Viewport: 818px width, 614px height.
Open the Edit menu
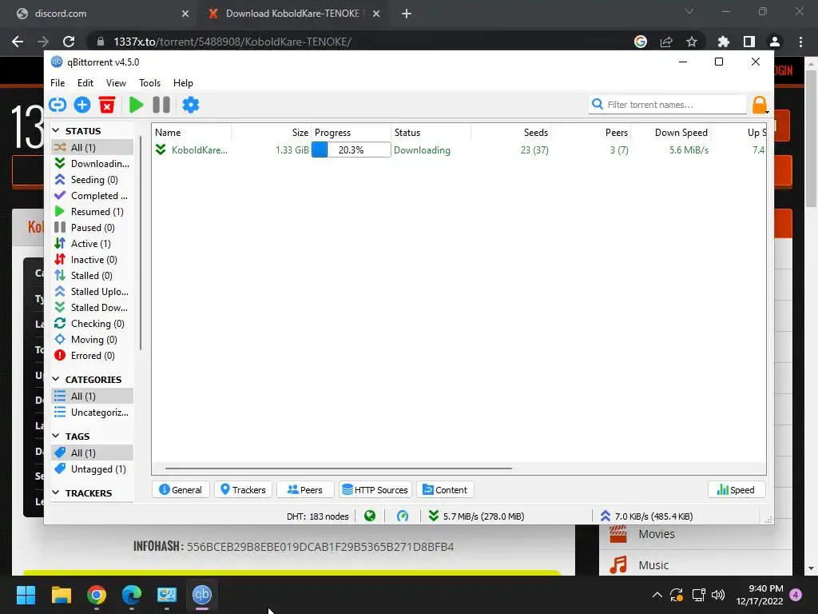pos(85,83)
